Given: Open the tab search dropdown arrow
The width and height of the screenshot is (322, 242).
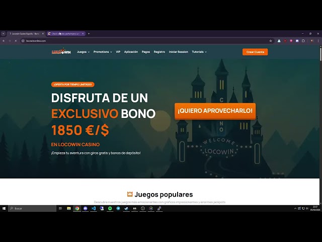Looking at the screenshot, I should coord(4,34).
